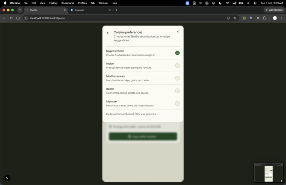
Task: Click the Ask Gemini button
Action: click(x=274, y=10)
